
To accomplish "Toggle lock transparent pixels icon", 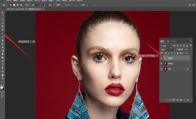I will (166, 53).
